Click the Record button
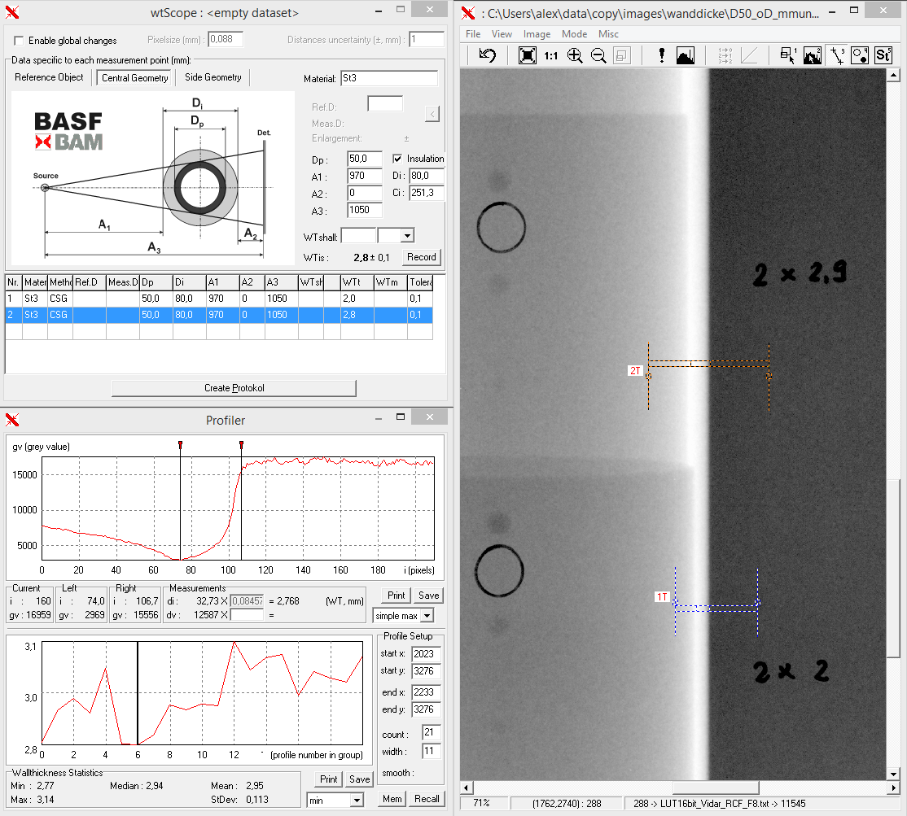 [x=421, y=257]
